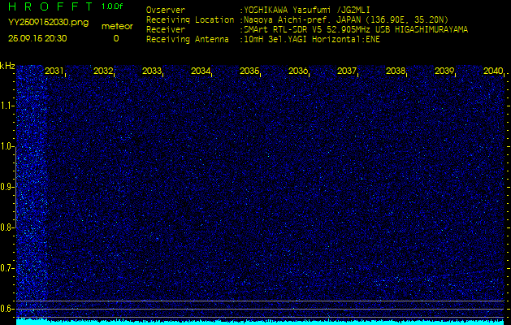This screenshot has width=511, height=325.
Task: Click the meteor count label
Action: tap(116, 26)
